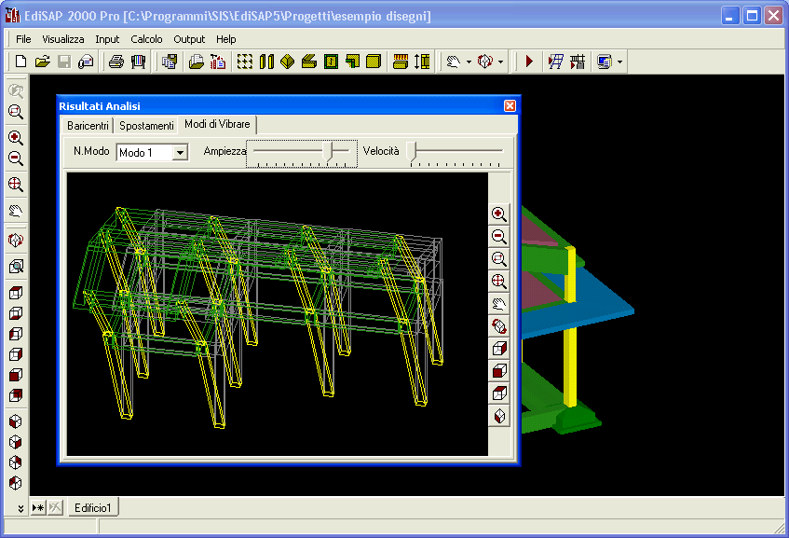
Task: Switch to the Spostamenti tab
Action: point(146,125)
